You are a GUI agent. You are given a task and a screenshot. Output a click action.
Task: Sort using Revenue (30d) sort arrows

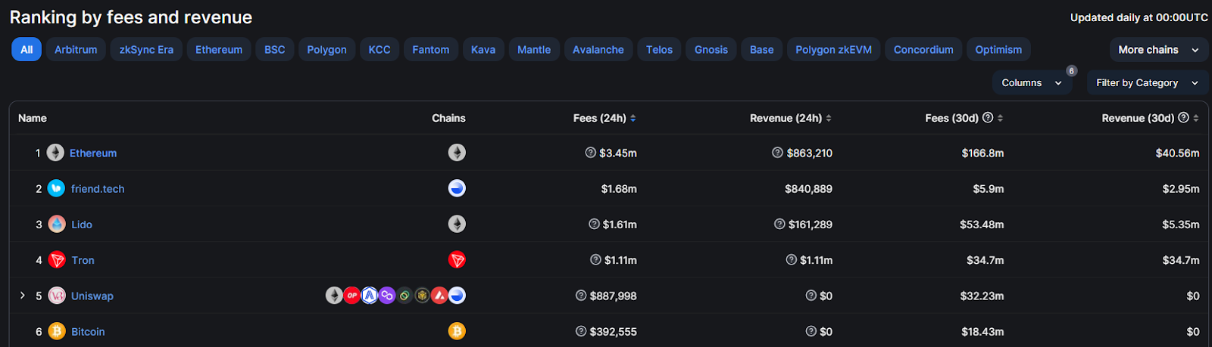(1195, 118)
